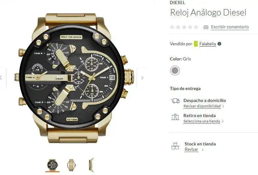
Task: Select the side view watch thumbnail
Action: tap(91, 165)
